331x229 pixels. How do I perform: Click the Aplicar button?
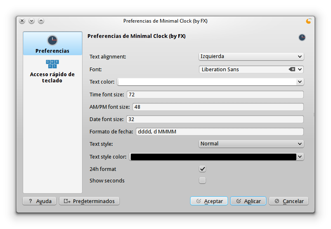248,201
